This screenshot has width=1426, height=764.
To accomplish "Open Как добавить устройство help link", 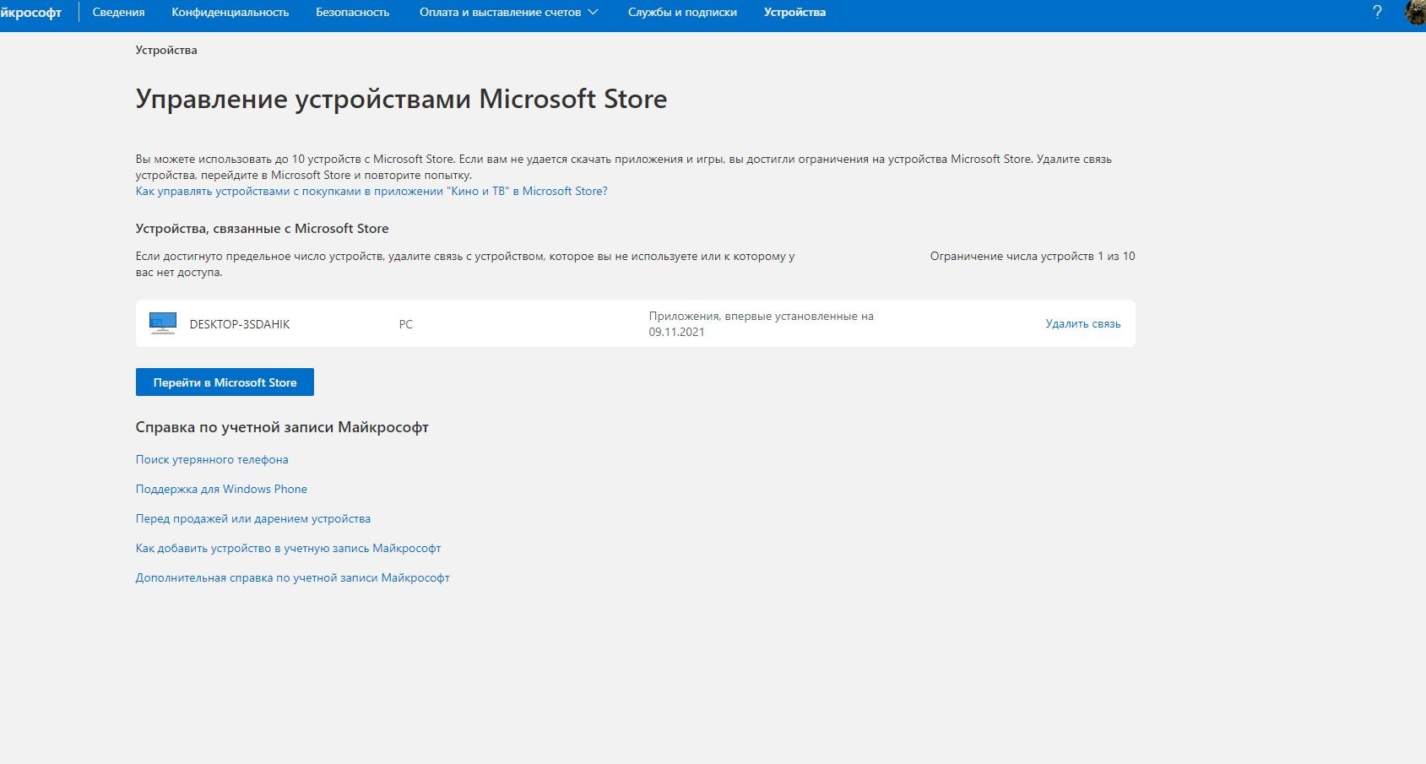I will 288,548.
